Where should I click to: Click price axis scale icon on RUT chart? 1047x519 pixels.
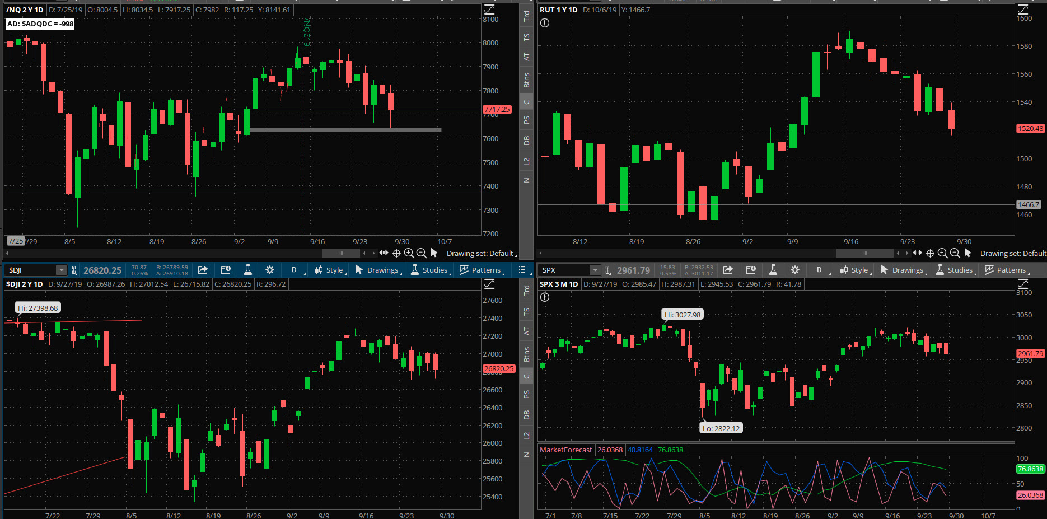click(x=1023, y=10)
